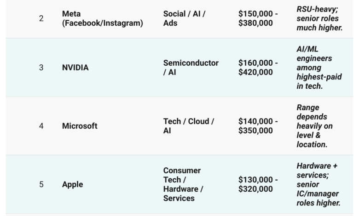Click Apple's $130,000 - $320,000 salary range
This screenshot has height=216, width=359.
point(258,184)
